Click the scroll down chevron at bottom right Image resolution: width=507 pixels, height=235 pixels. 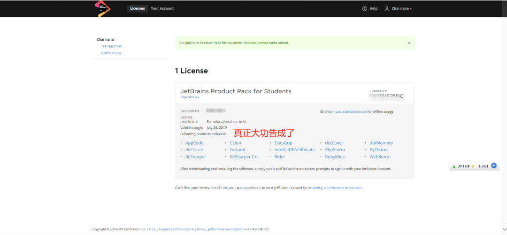504,229
